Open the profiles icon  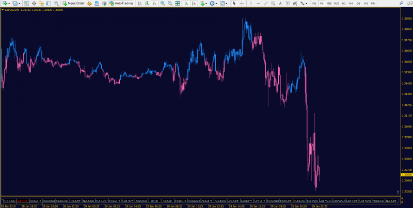tap(15, 4)
